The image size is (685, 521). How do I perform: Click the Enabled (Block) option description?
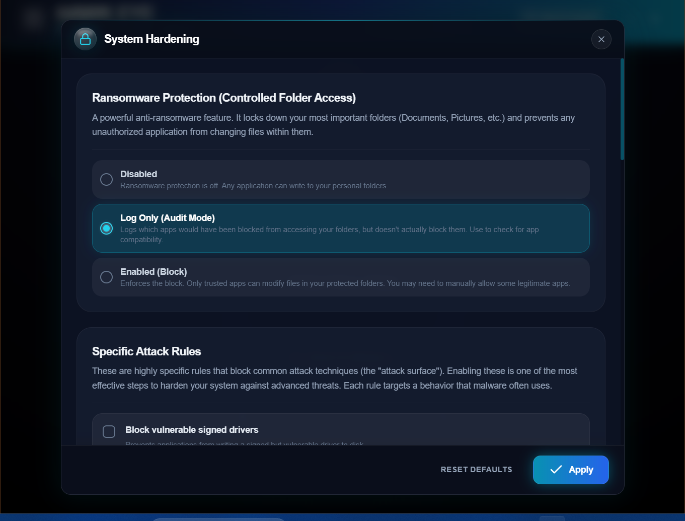(345, 283)
